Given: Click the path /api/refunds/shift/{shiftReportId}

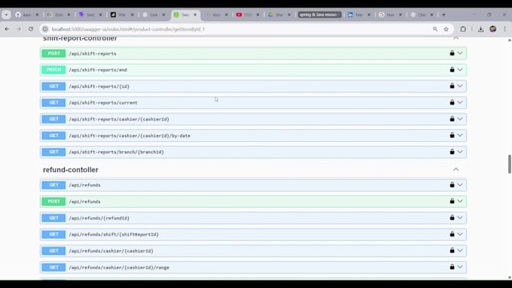Looking at the screenshot, I should (x=114, y=235).
